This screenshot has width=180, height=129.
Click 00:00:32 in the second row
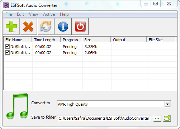43,53
